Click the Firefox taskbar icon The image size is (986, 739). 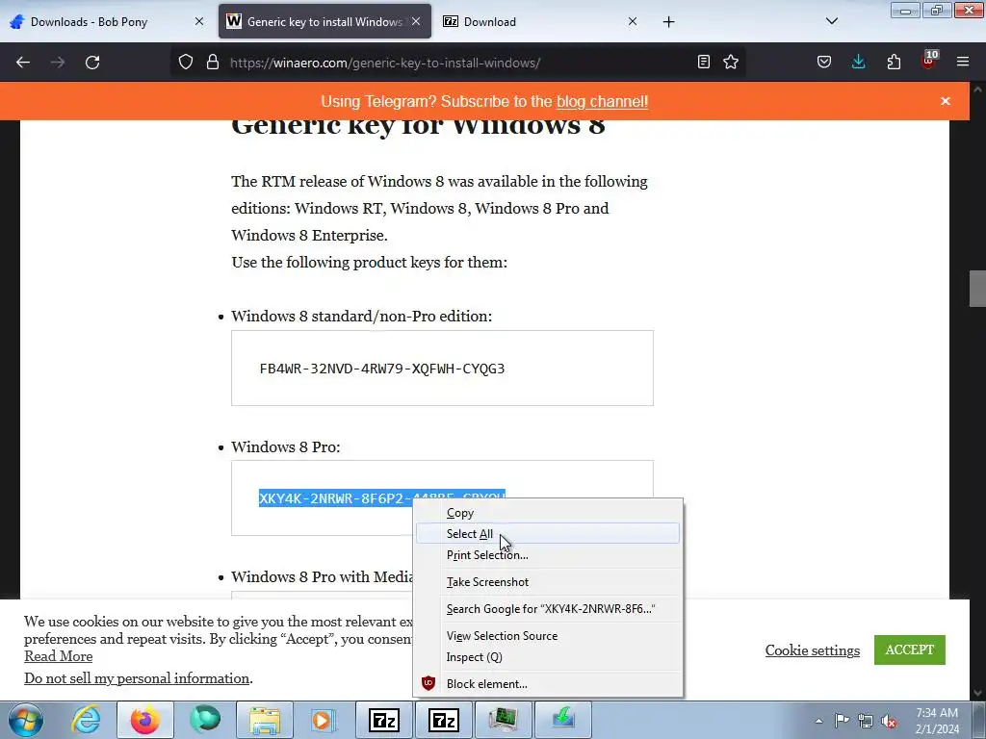pyautogui.click(x=144, y=720)
